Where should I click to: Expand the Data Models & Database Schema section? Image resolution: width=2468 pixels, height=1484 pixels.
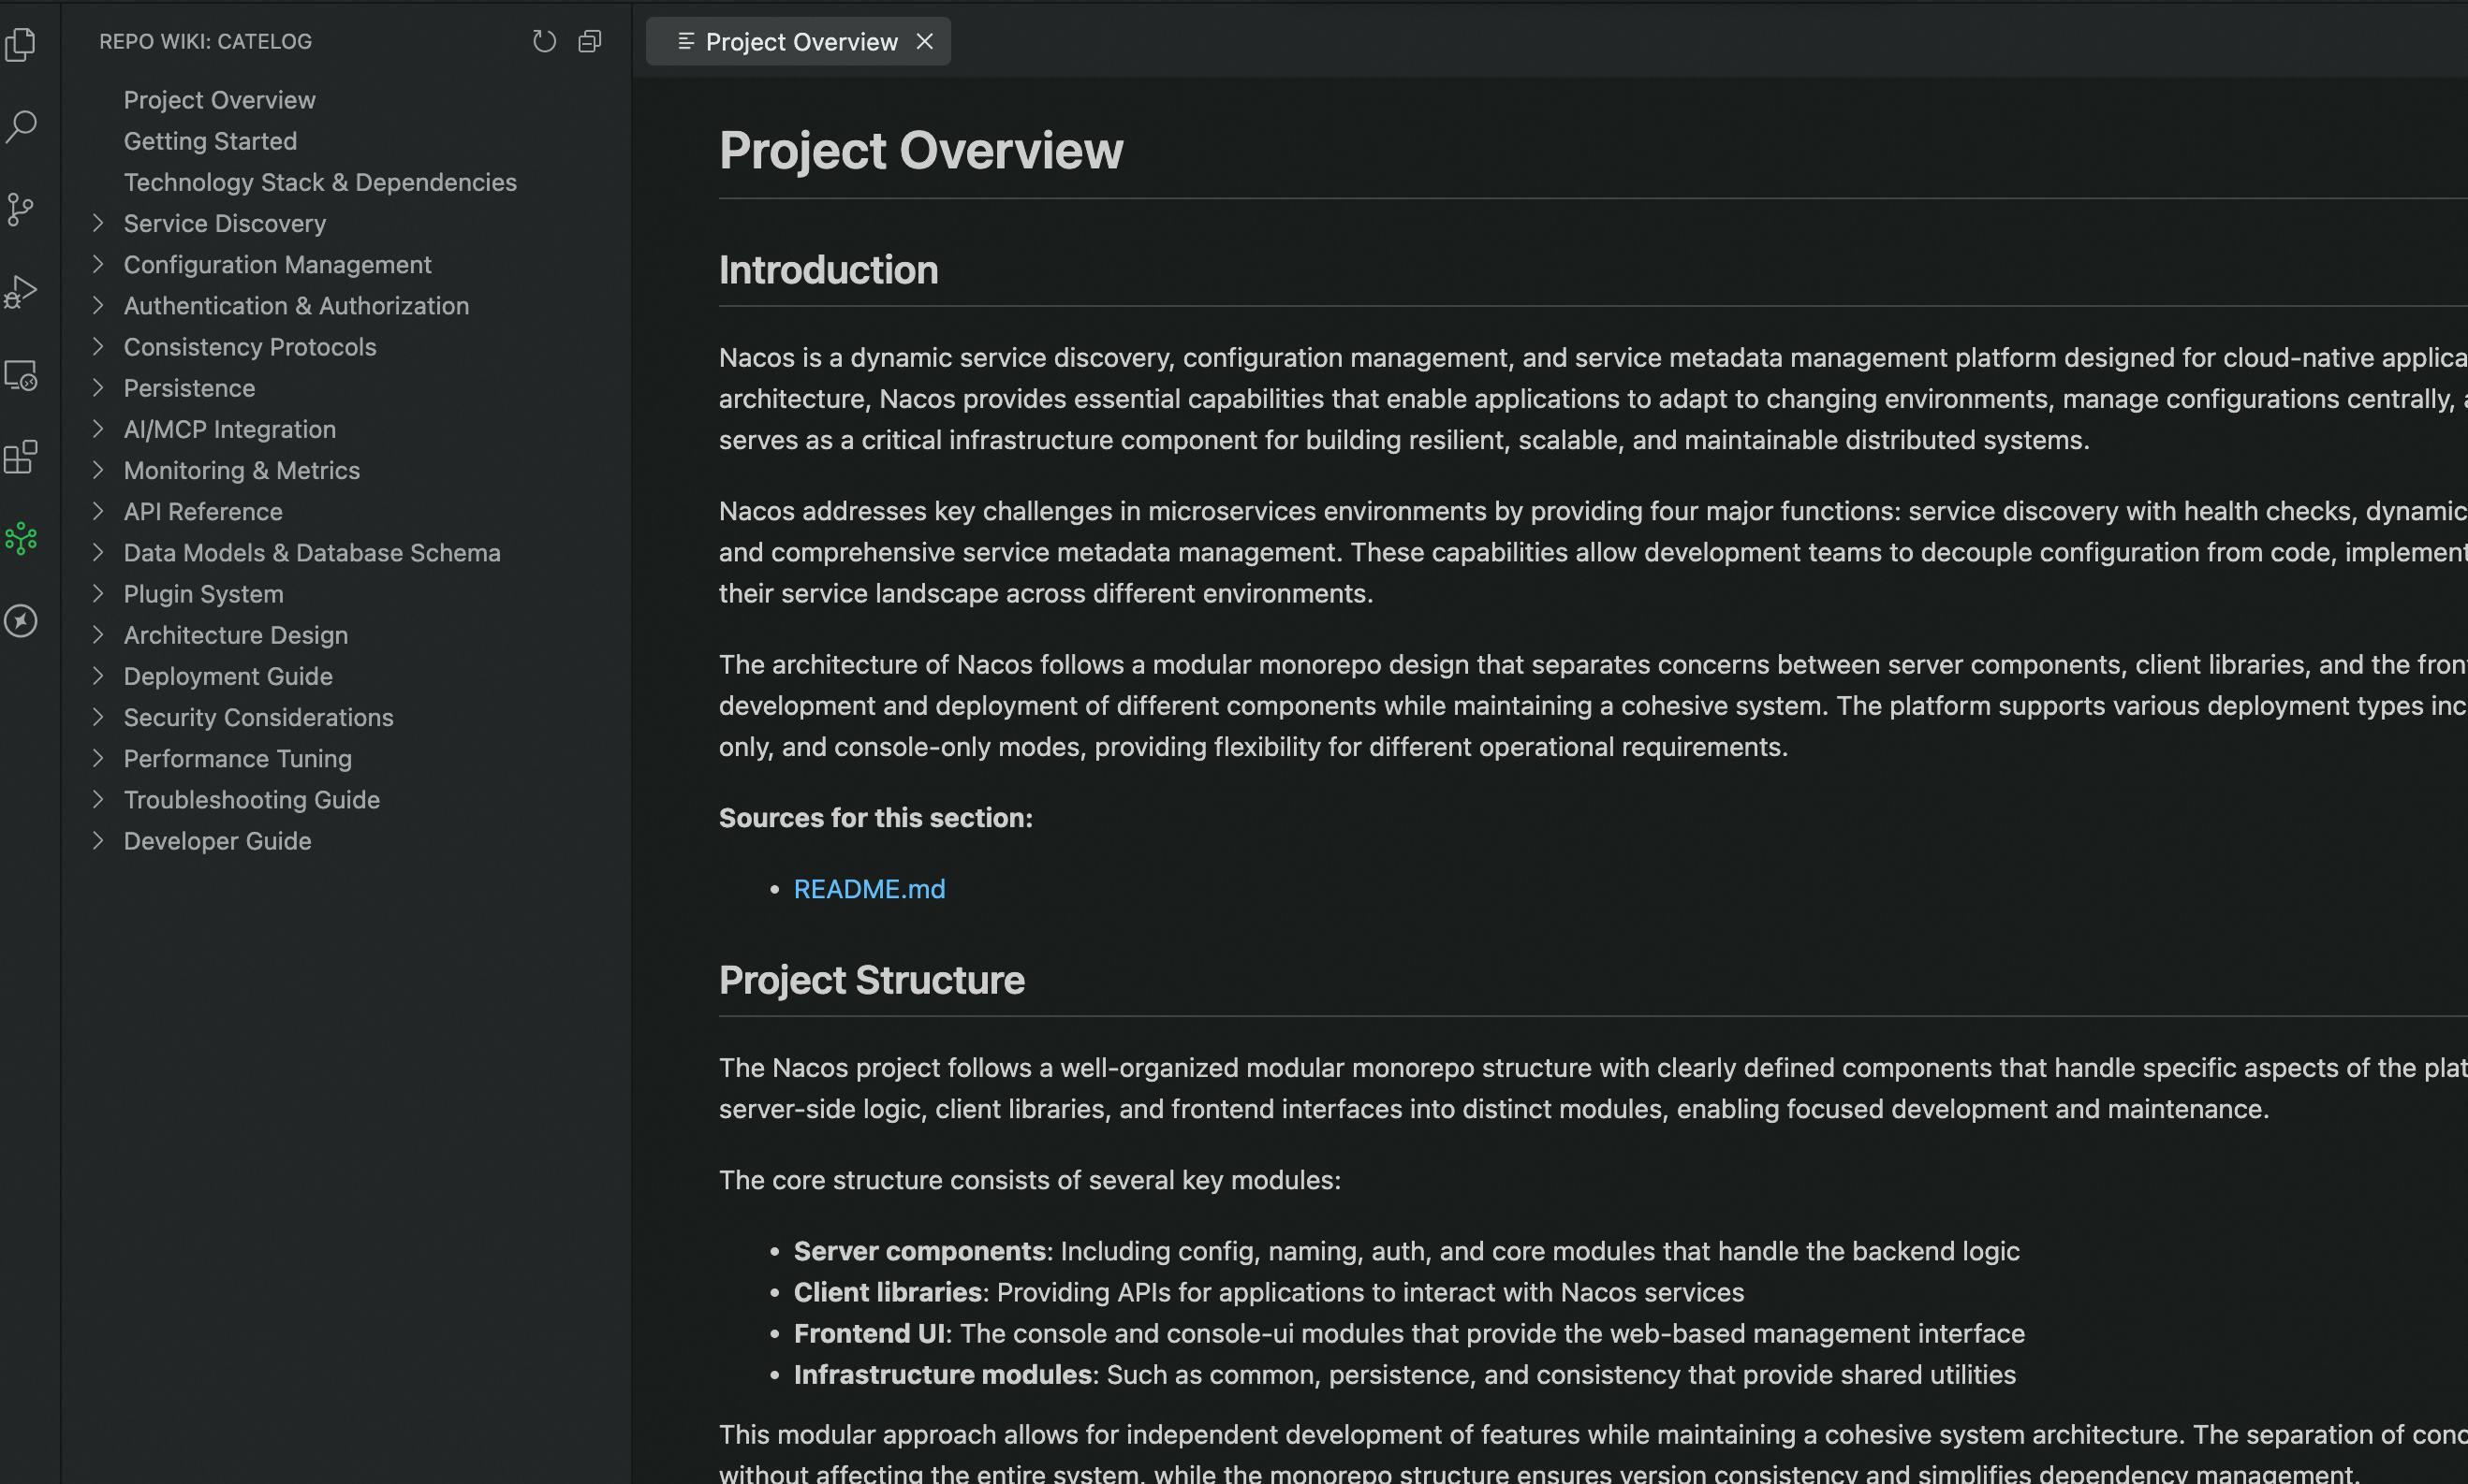(98, 552)
